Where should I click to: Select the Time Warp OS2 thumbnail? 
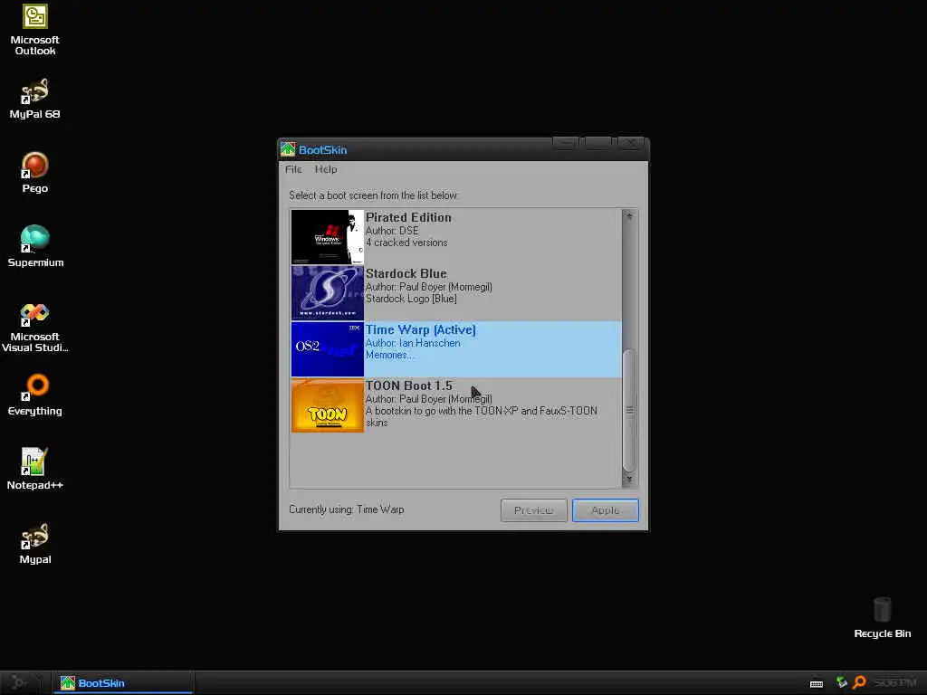[328, 348]
